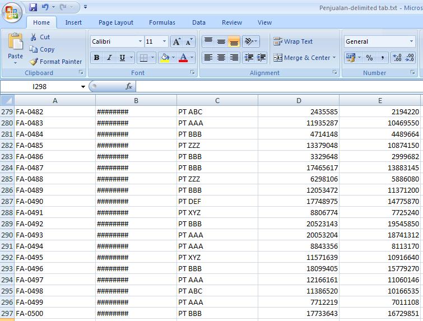Select the PT DEF cell
This screenshot has width=423, height=321.
click(x=217, y=201)
